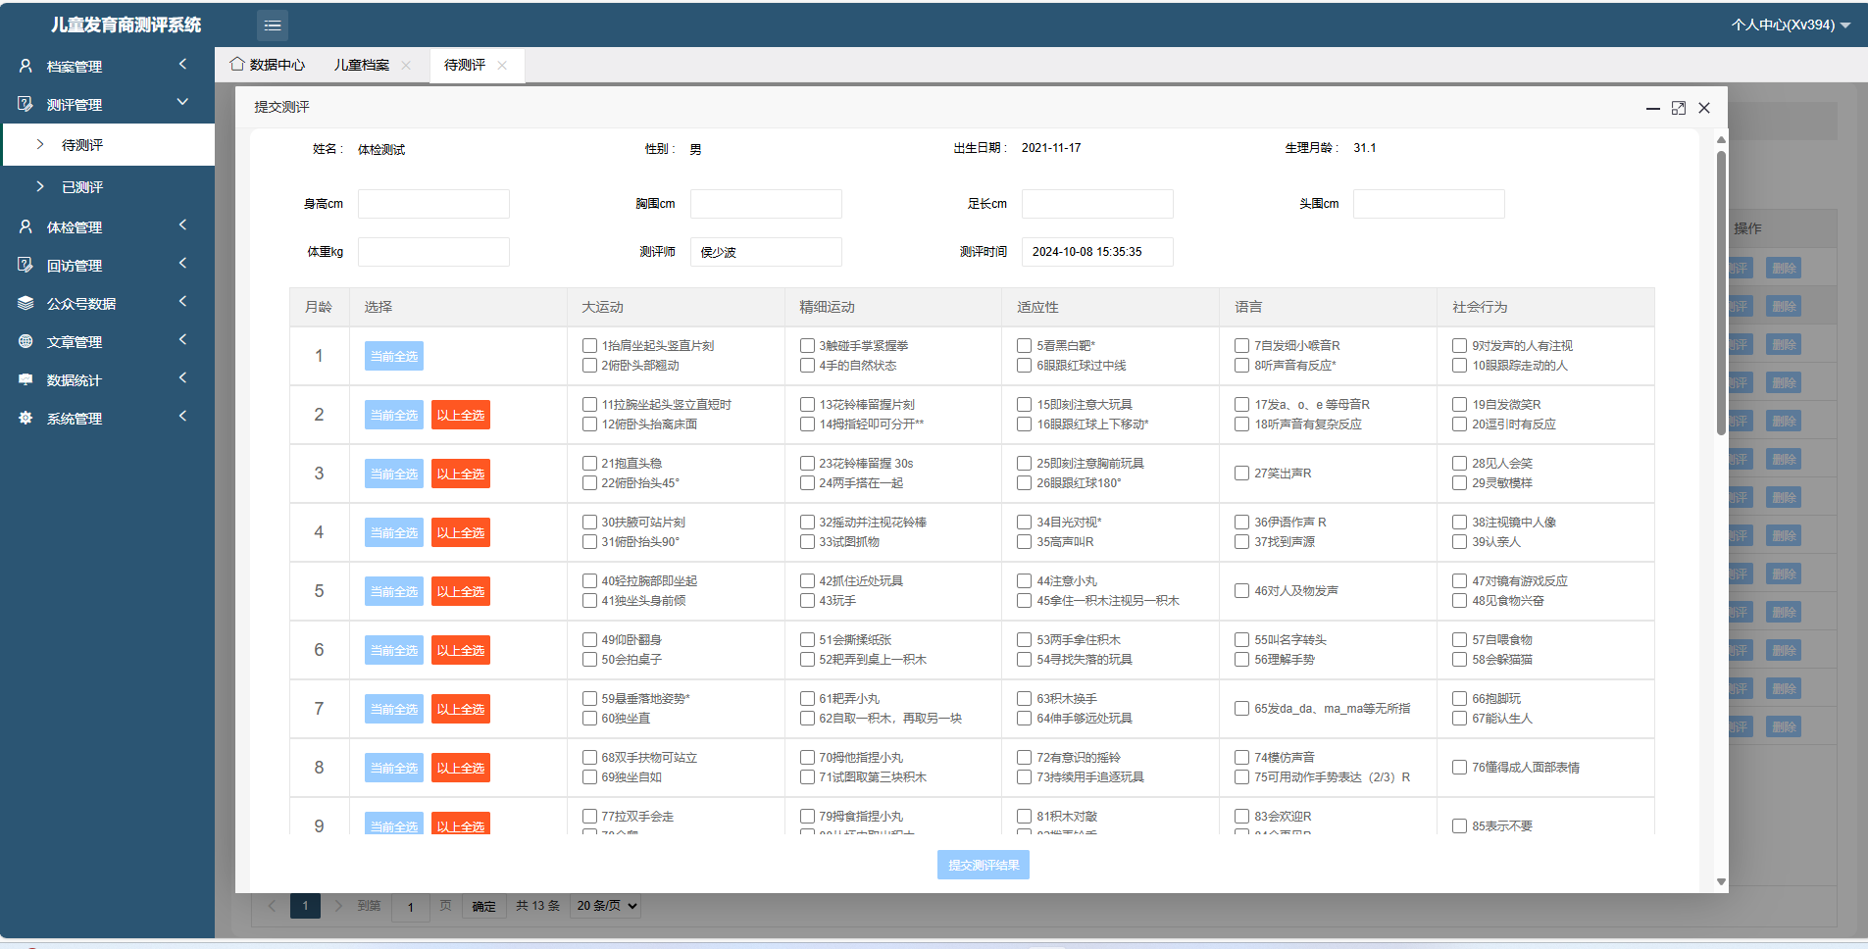Click the 测评管理 sidebar icon
This screenshot has width=1868, height=949.
(26, 104)
